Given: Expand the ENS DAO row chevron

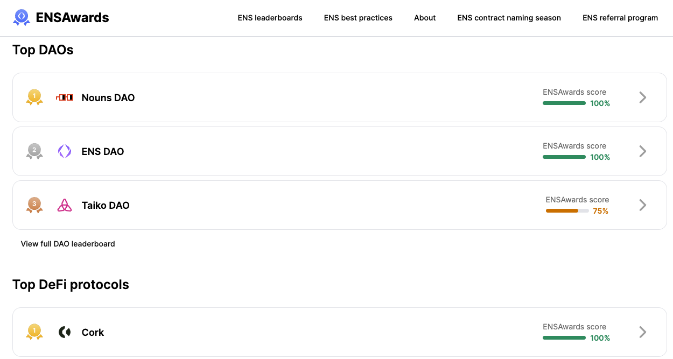Looking at the screenshot, I should pos(642,151).
